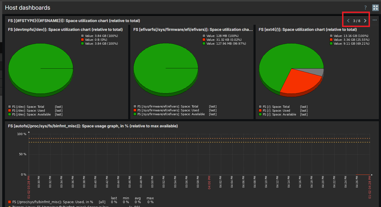381x207 pixels.
Task: Open the three-dot widget actions menu
Action: (x=375, y=20)
